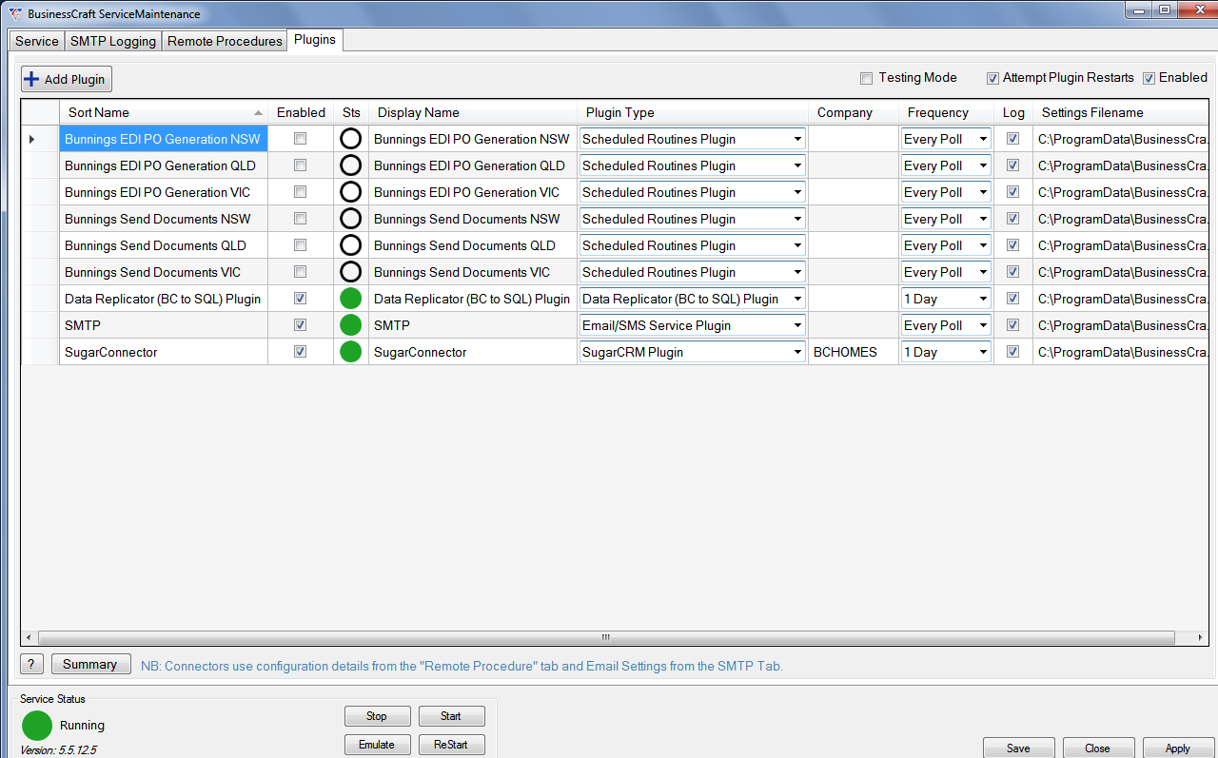1218x758 pixels.
Task: Click status circle for Bunnings Send Documents QLD
Action: [351, 245]
